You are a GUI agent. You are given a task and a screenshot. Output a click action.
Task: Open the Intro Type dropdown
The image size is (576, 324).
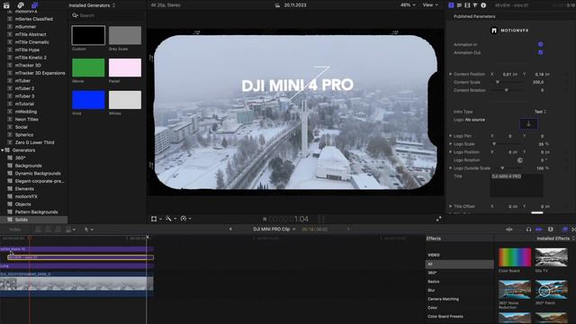pos(540,112)
